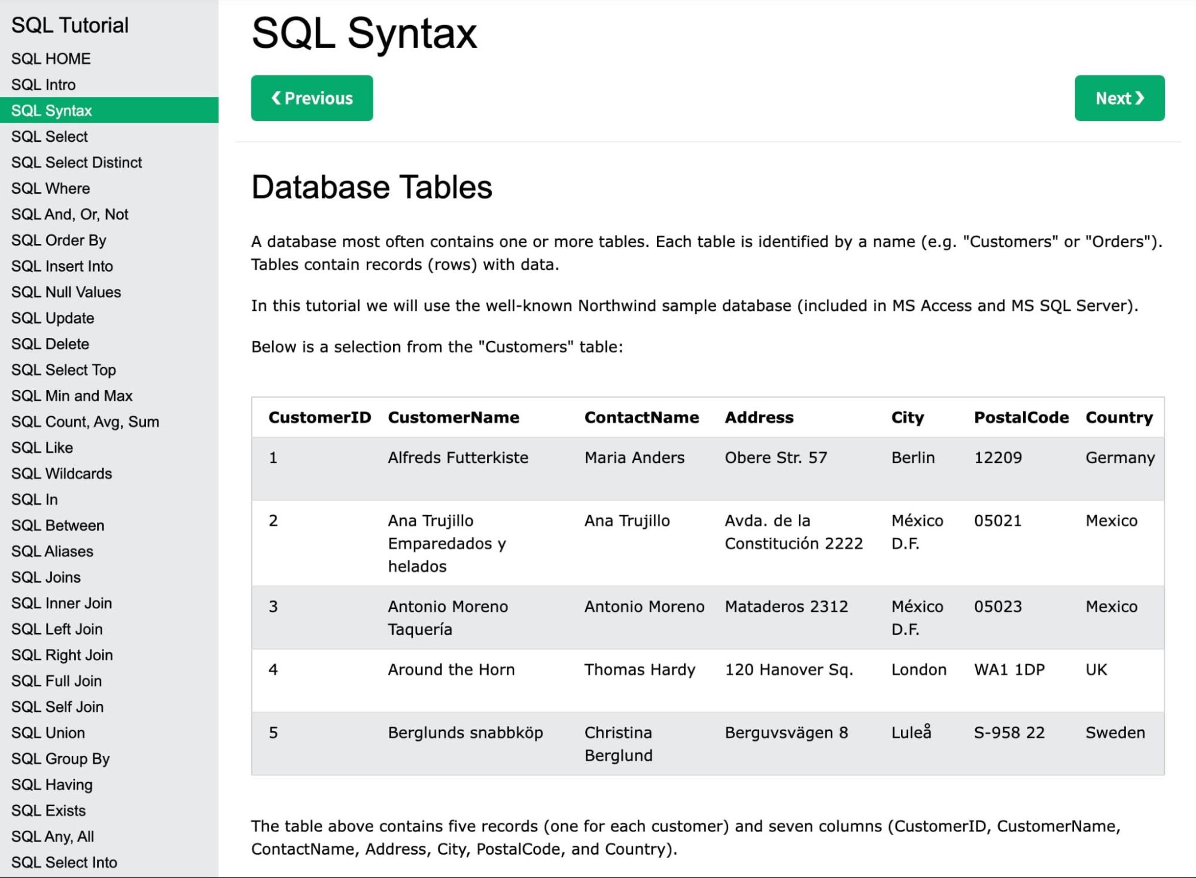This screenshot has height=878, width=1196.
Task: Open the SQL HOME page
Action: [51, 59]
